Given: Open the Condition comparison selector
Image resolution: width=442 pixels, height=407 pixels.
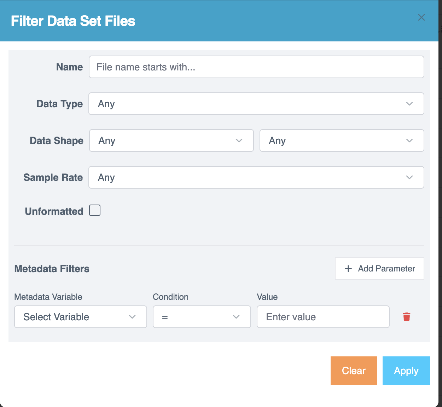Looking at the screenshot, I should tap(202, 317).
